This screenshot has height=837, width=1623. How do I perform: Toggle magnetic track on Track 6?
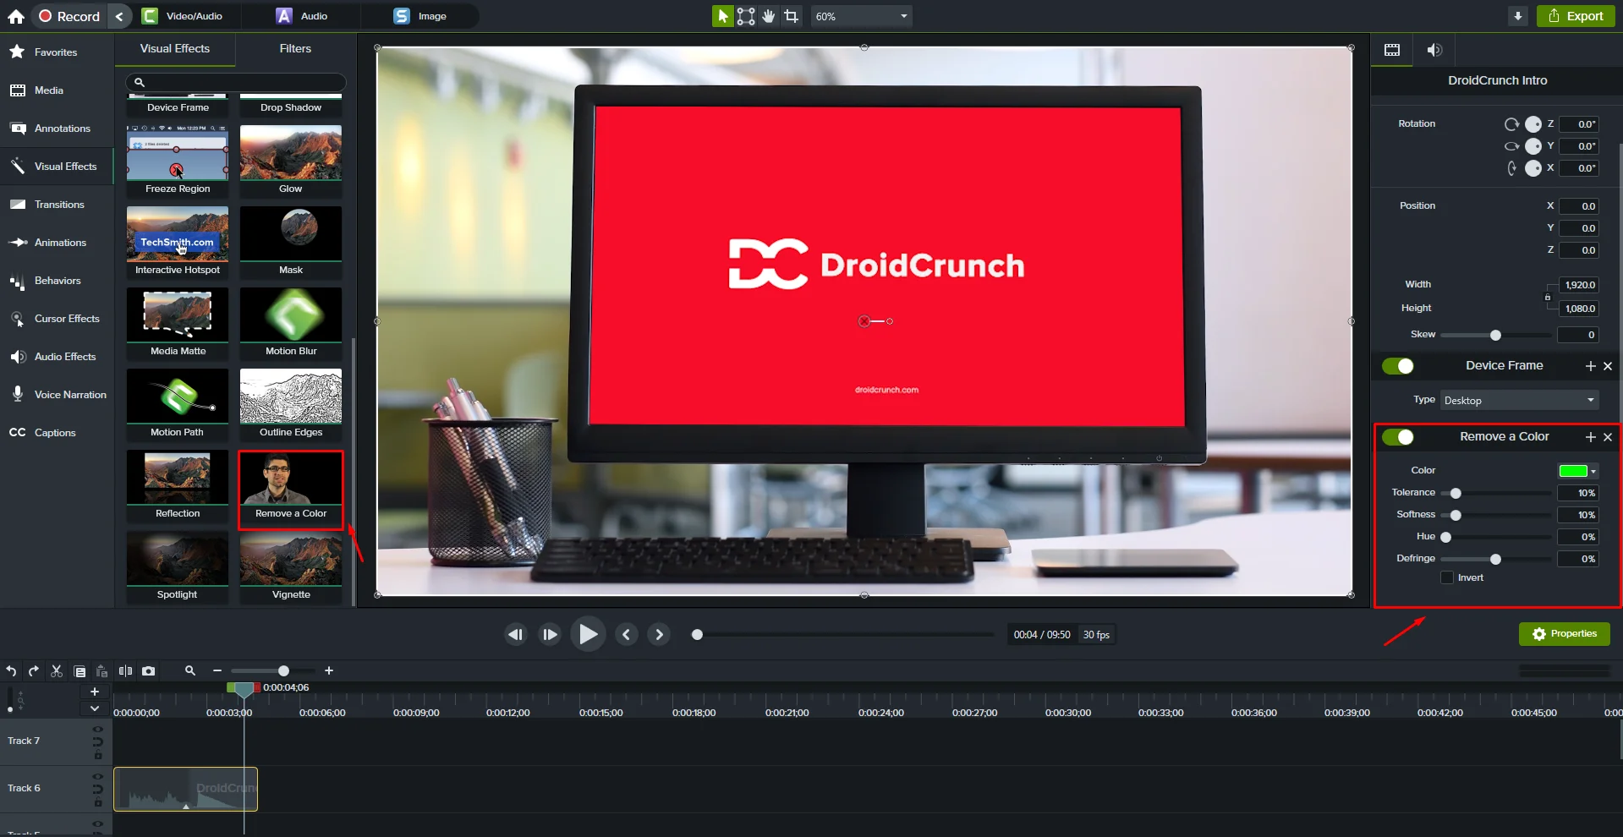(x=98, y=790)
